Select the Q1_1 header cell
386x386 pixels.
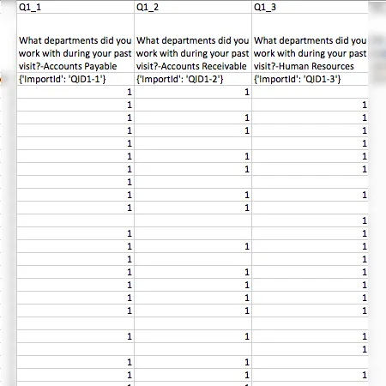pos(75,7)
